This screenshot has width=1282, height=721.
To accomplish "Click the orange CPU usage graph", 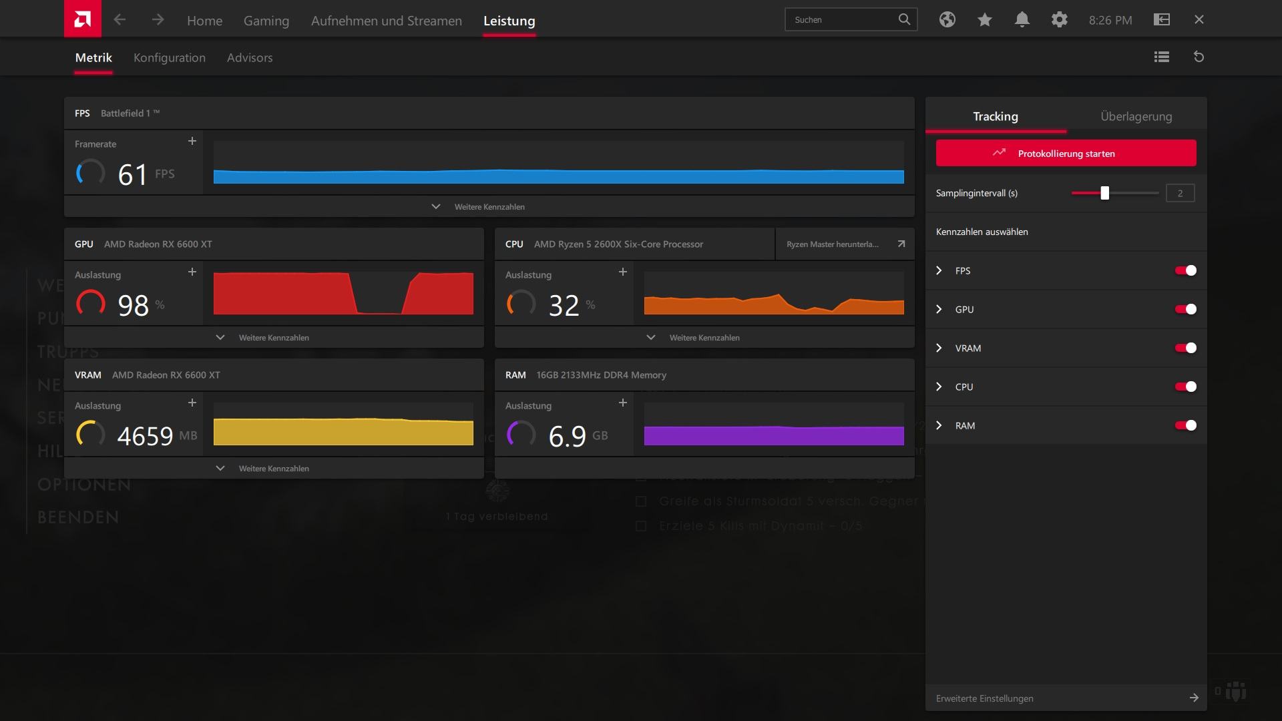I will coord(774,293).
